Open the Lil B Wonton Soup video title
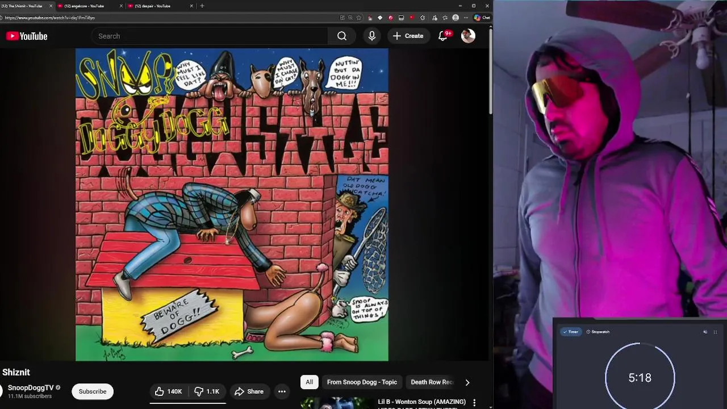Screen dimensions: 727x409 coord(421,402)
